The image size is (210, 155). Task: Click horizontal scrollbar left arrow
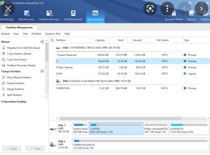pos(57,118)
